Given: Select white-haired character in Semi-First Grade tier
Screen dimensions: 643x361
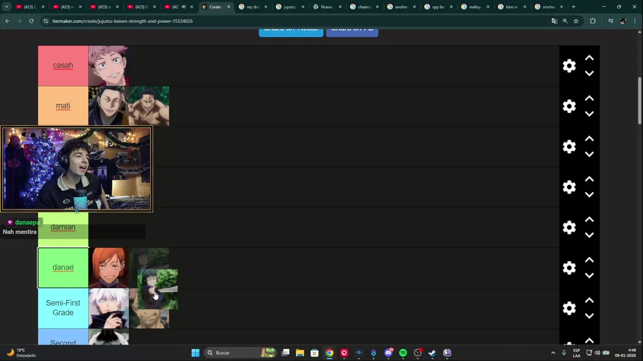Looking at the screenshot, I should click(x=109, y=308).
